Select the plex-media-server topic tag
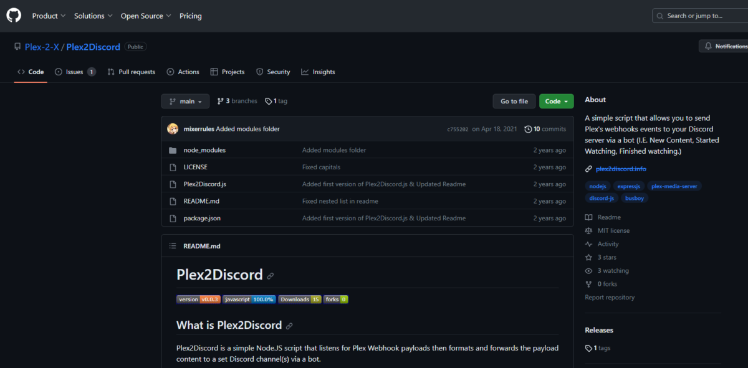Viewport: 748px width, 368px height. pyautogui.click(x=674, y=186)
